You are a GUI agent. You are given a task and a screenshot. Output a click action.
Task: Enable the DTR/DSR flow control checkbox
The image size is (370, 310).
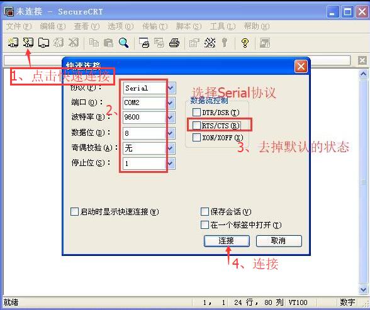[196, 112]
